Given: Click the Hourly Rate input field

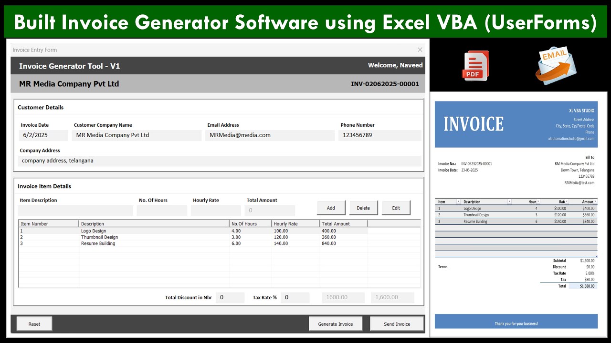Looking at the screenshot, I should [x=216, y=211].
